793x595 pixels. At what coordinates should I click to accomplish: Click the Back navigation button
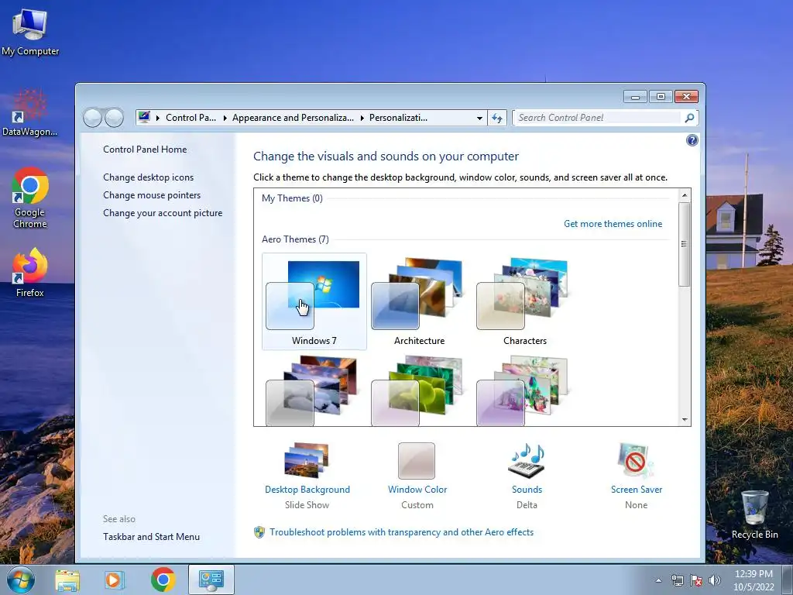93,118
